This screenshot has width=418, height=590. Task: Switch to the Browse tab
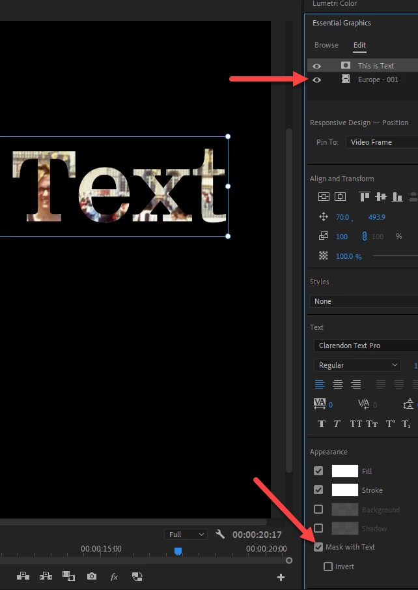pyautogui.click(x=326, y=45)
